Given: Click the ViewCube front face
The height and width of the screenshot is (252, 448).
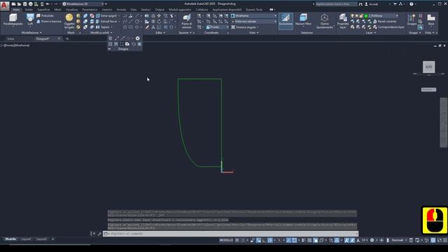Looking at the screenshot, I should tap(429, 67).
